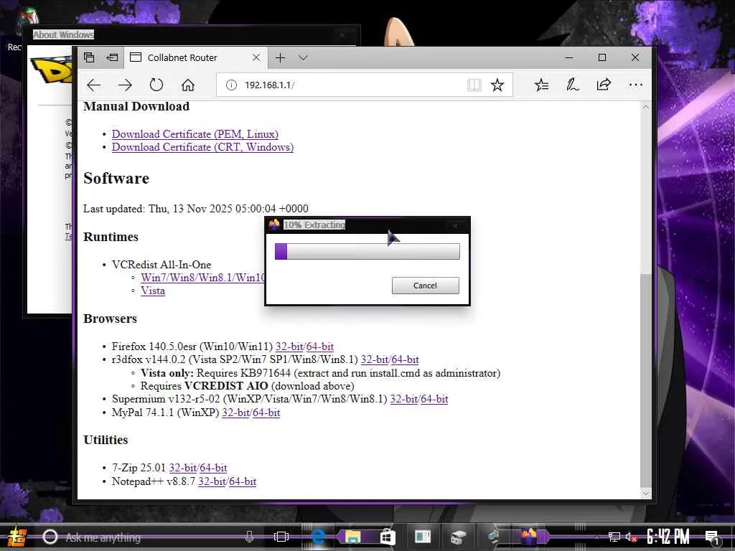The width and height of the screenshot is (735, 551).
Task: Download Certificate (PEM, Linux) link
Action: point(195,134)
